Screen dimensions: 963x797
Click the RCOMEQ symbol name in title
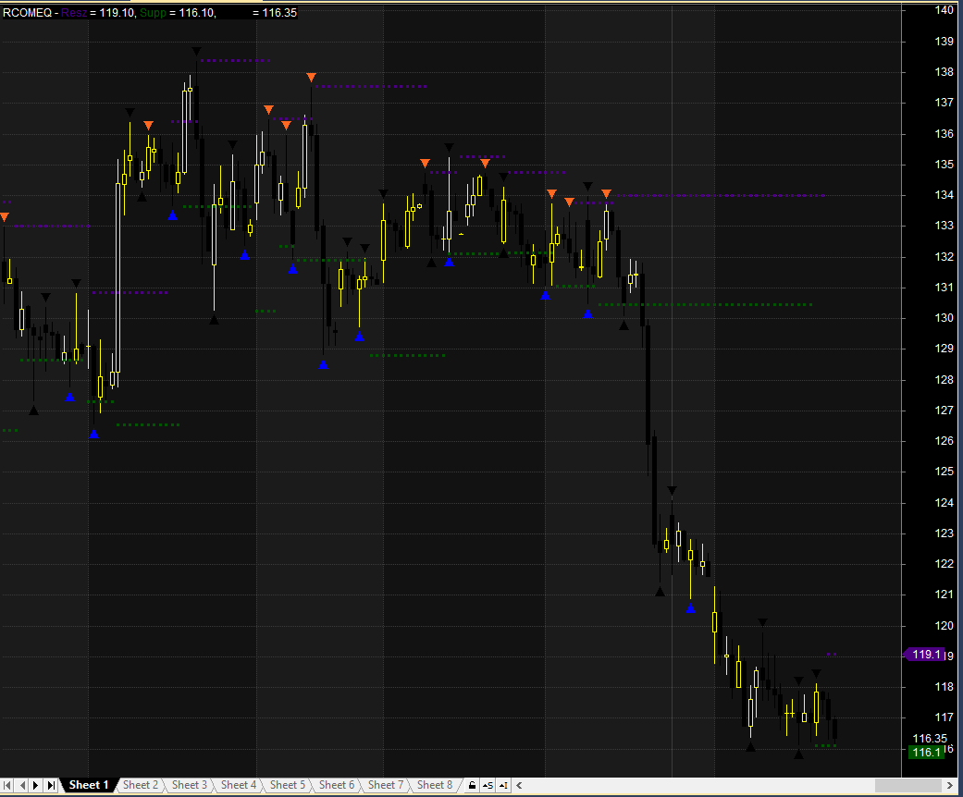click(x=27, y=13)
